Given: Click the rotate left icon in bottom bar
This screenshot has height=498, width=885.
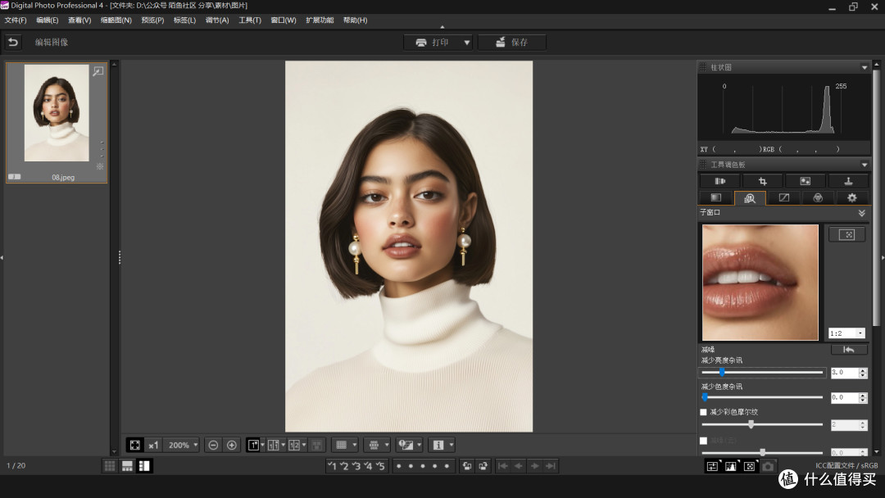Looking at the screenshot, I should pyautogui.click(x=466, y=466).
